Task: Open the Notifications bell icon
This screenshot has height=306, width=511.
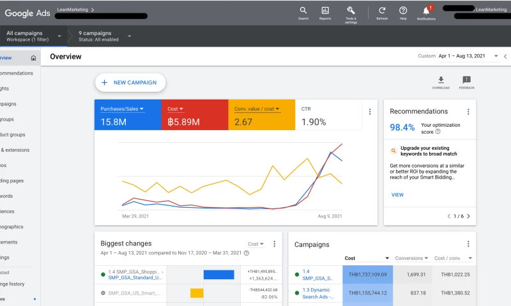Action: click(x=426, y=11)
